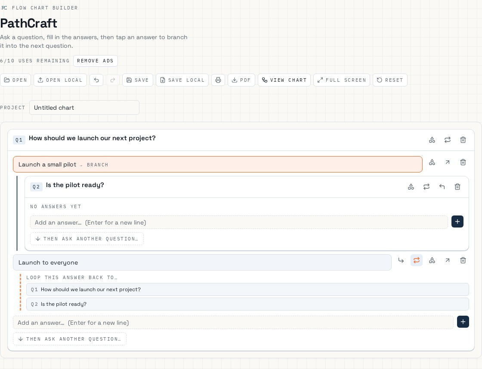Click Q1's bottom 'Add an answer' field
Screen dimensions: 482x369
pos(233,323)
